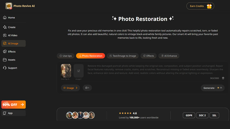Go to AI Video in the sidebar
Screen dimensions: 230x129
13,35
